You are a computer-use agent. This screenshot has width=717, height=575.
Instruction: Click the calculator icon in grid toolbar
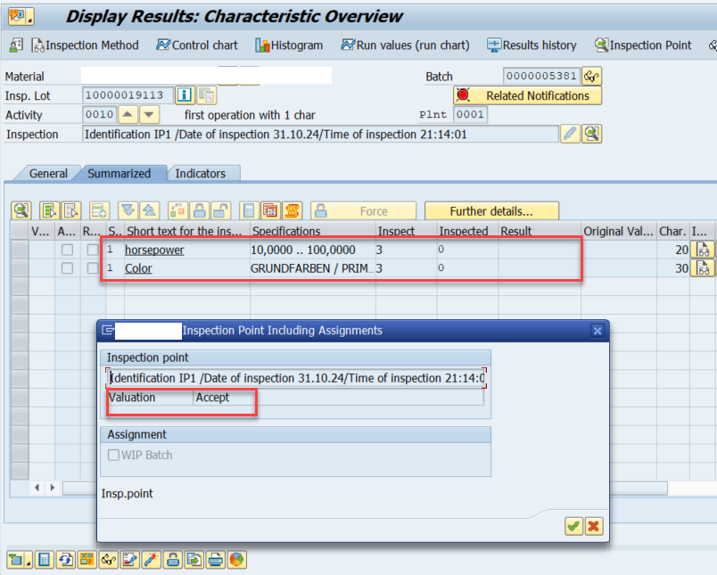pos(249,210)
